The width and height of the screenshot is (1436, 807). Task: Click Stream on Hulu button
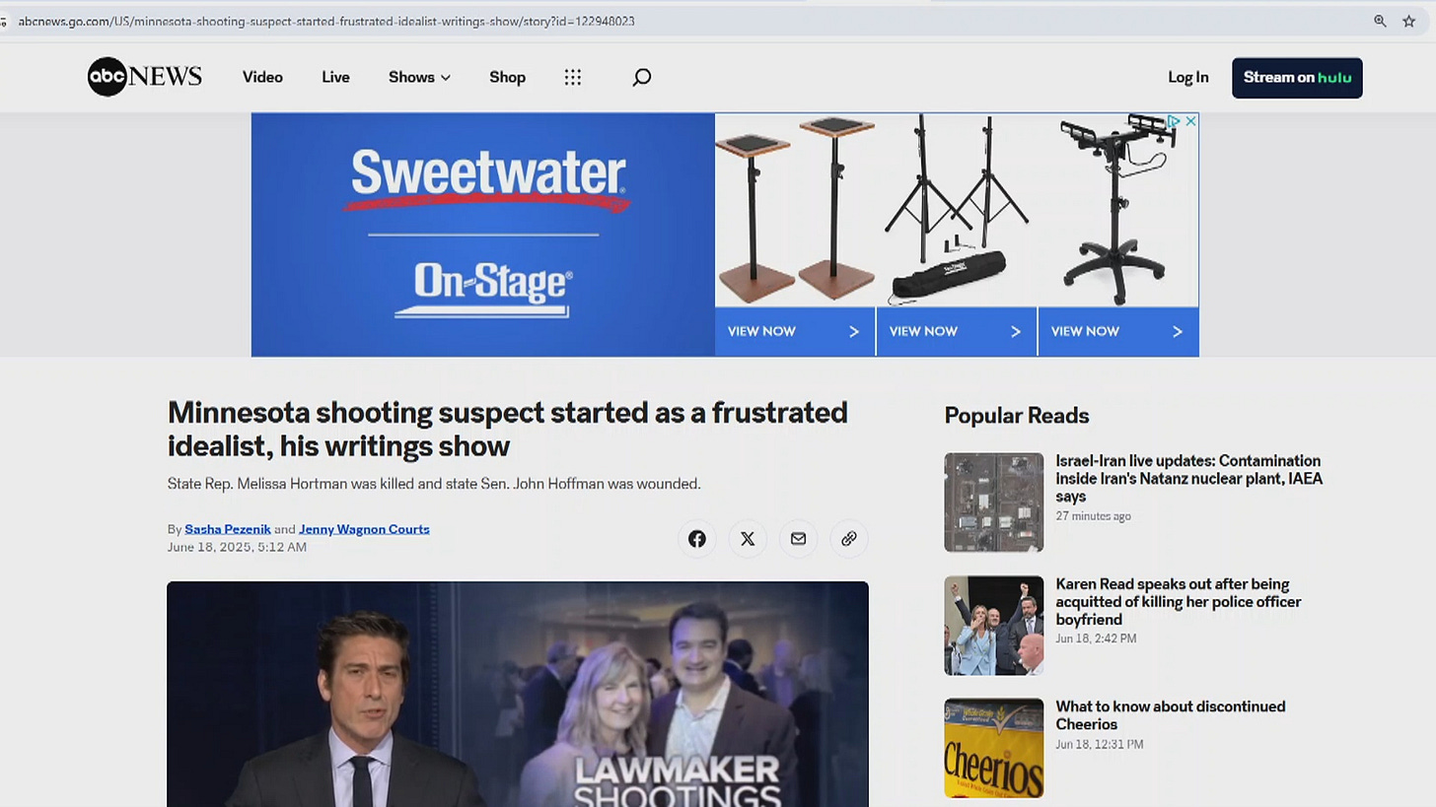(x=1297, y=78)
